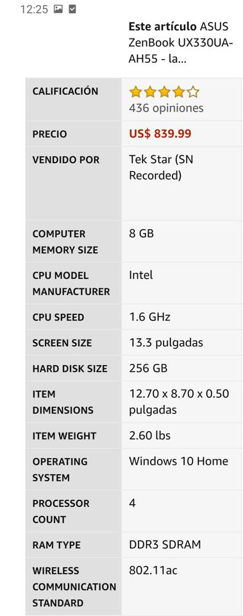Tap the picture notification icon in status bar

coord(58,9)
